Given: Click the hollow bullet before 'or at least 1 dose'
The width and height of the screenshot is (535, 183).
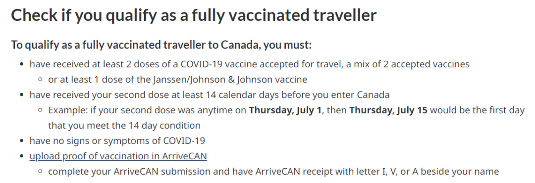Looking at the screenshot, I should click(41, 80).
